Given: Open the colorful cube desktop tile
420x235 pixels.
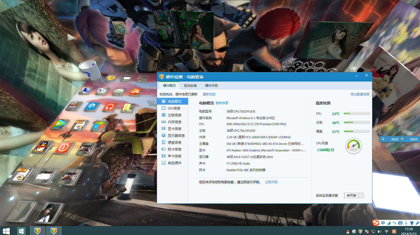Looking at the screenshot, I should (99, 126).
